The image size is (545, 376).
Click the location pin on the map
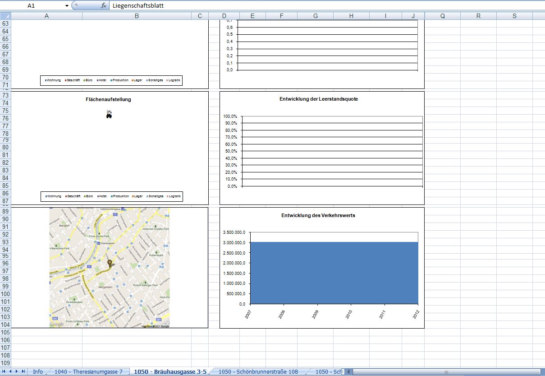[110, 263]
